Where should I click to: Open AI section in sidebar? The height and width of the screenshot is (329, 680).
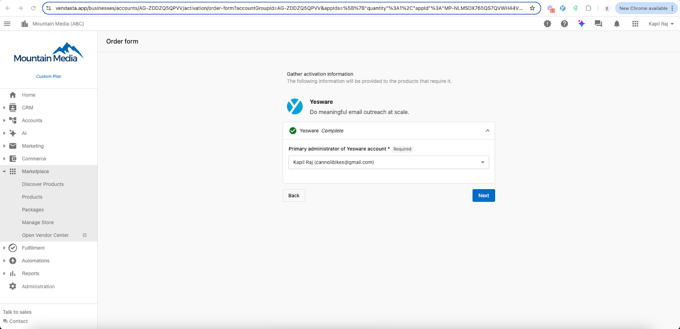[x=24, y=133]
